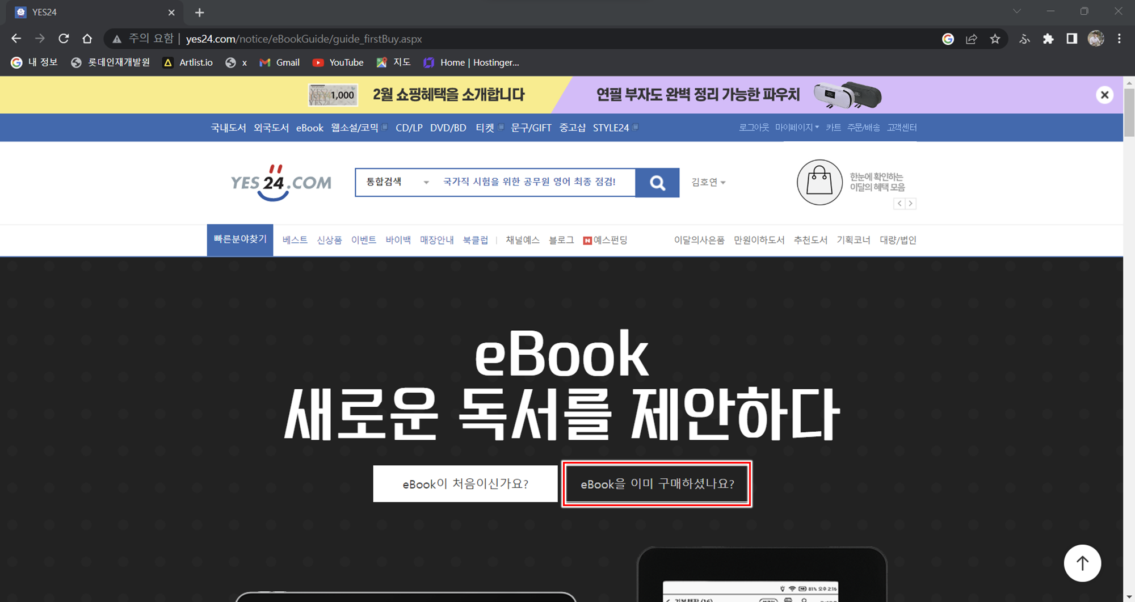Open Chrome three-dot menu

click(x=1119, y=39)
